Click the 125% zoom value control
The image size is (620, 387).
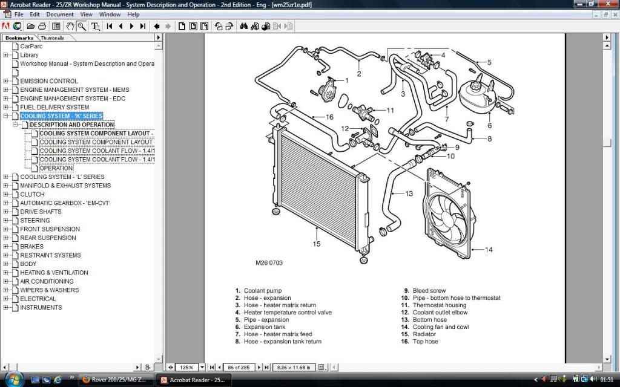188,367
